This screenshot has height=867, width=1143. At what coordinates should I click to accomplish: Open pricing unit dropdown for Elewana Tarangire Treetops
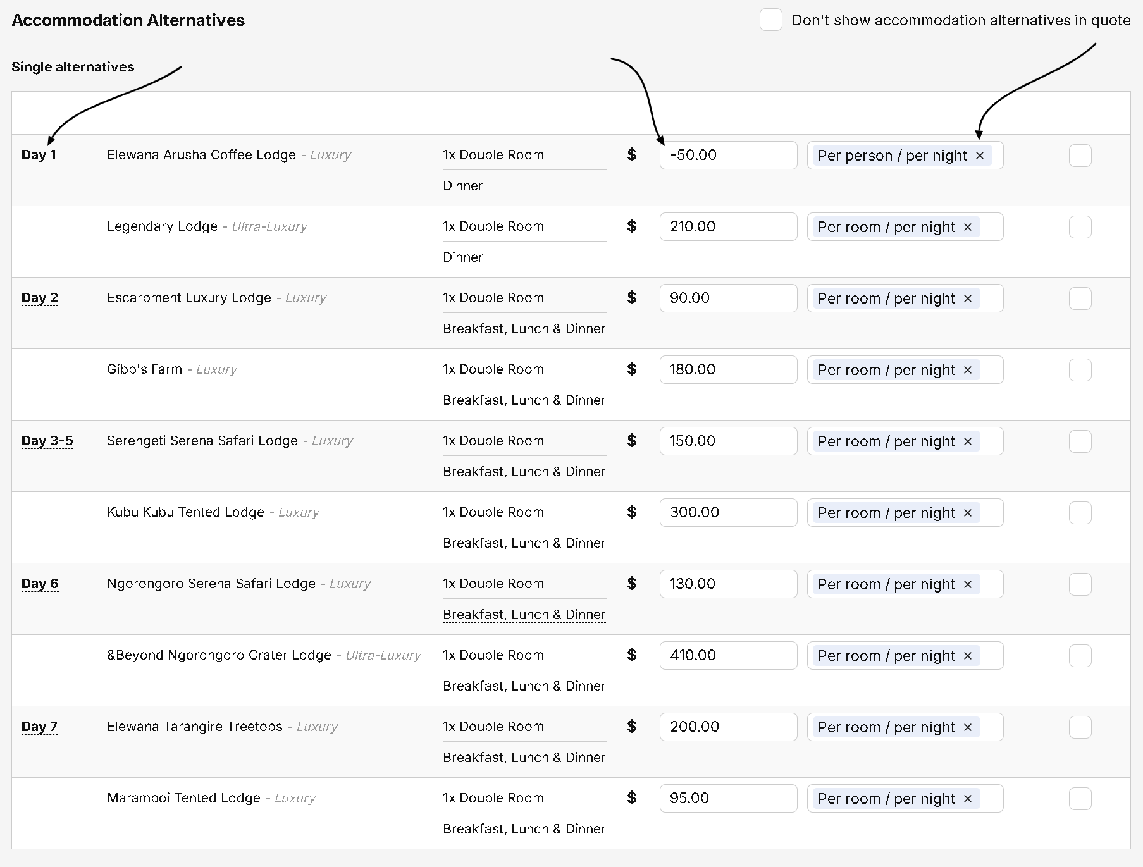[905, 727]
